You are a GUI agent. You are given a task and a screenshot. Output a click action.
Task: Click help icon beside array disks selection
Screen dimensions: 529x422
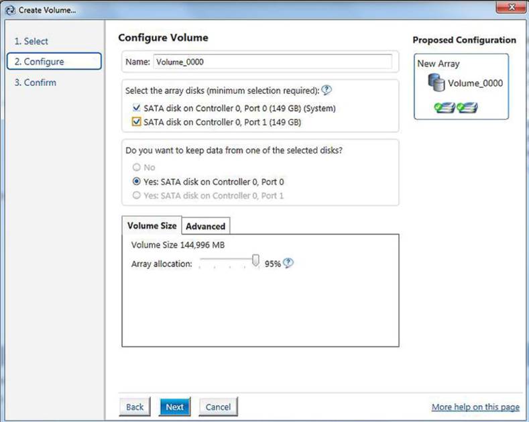327,90
